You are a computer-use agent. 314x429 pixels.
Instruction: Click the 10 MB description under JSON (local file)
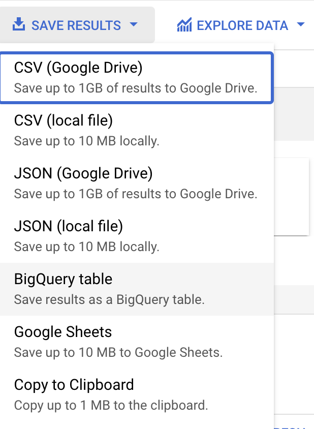click(87, 247)
